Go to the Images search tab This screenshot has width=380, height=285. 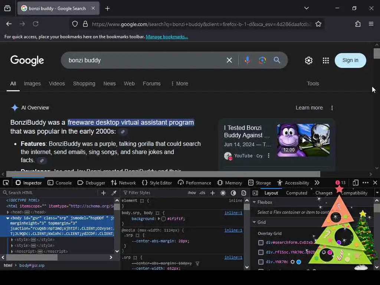pos(32,83)
